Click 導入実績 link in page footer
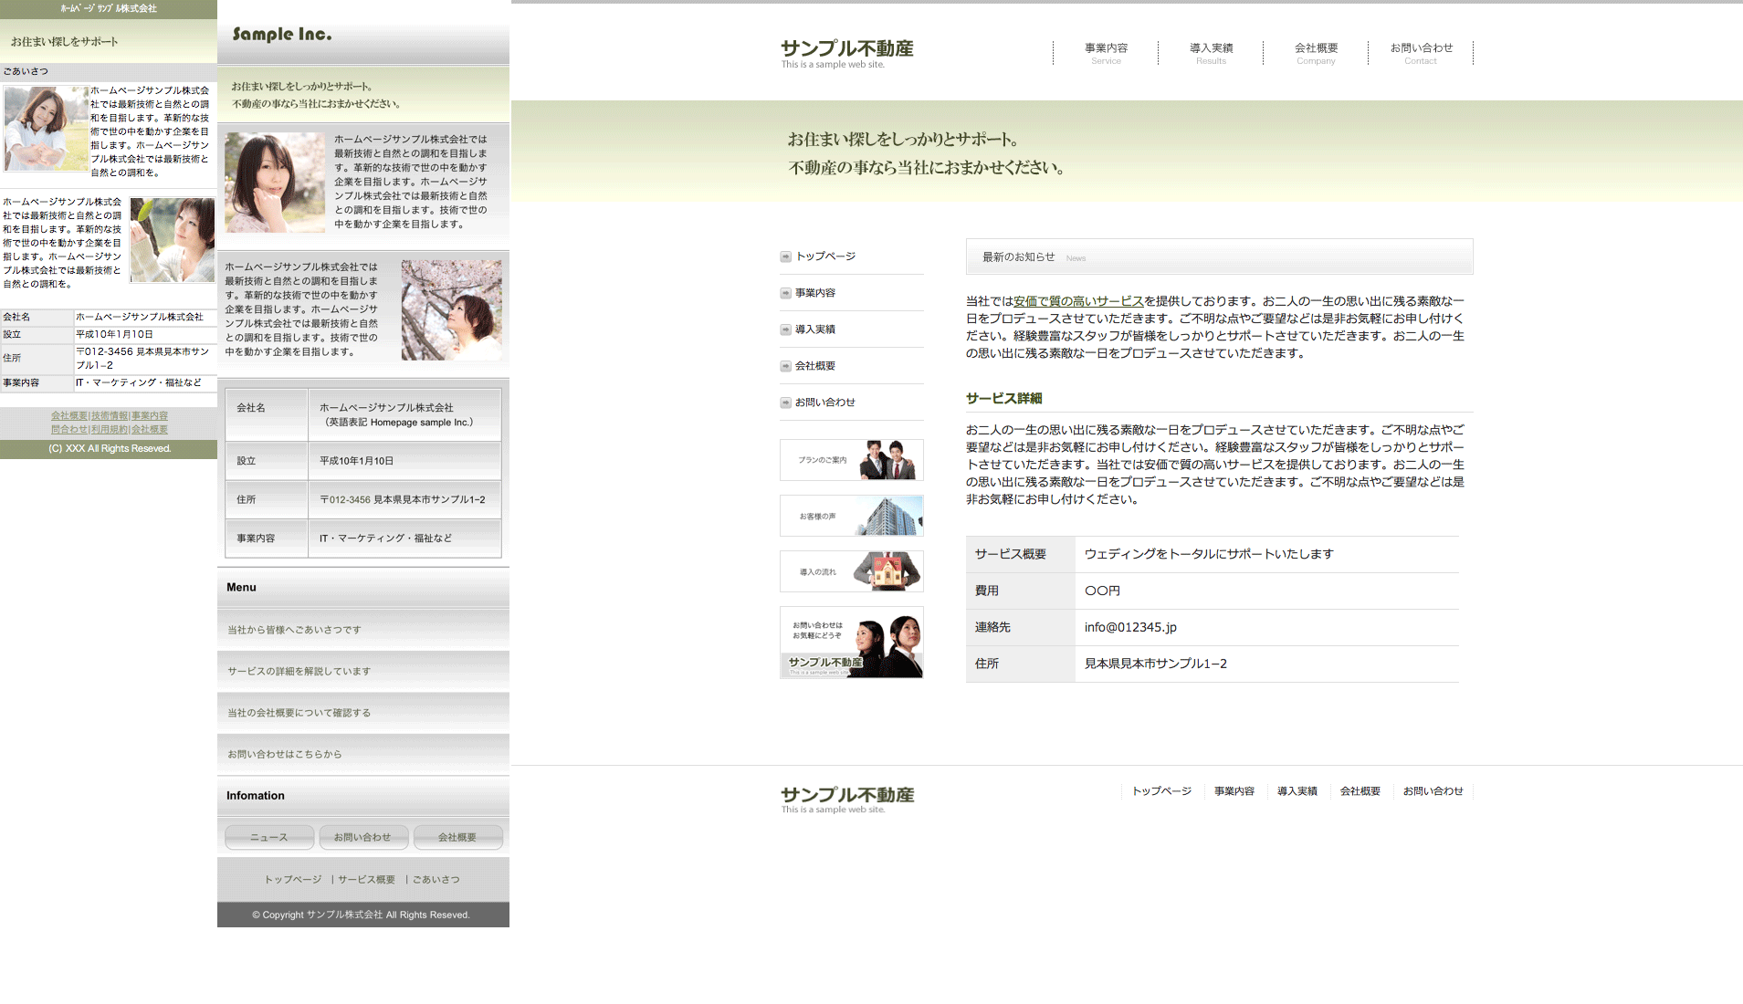Image resolution: width=1743 pixels, height=1004 pixels. pos(1297,791)
